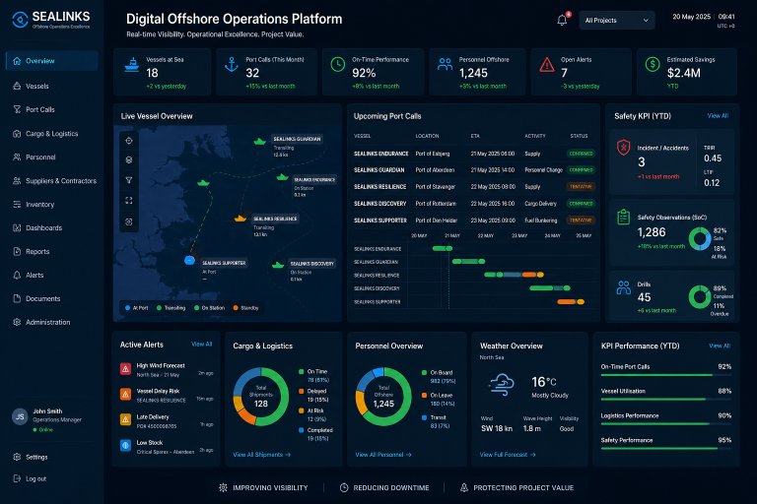Click the Open Alerts warning triangle icon

click(546, 64)
